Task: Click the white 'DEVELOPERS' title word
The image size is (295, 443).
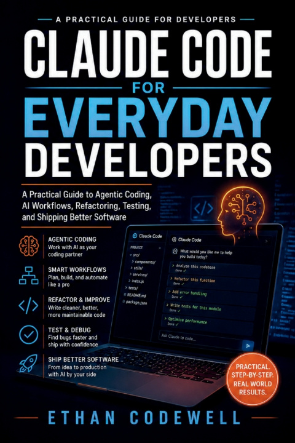Action: tap(148, 160)
